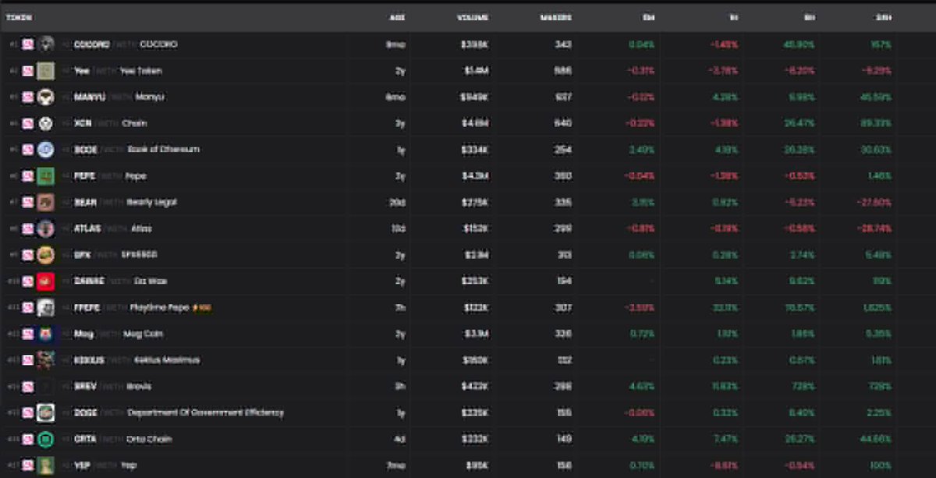Open the Yep token name
The width and height of the screenshot is (936, 478).
[127, 466]
